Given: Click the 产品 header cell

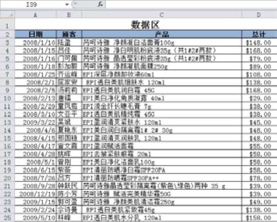Looking at the screenshot, I should click(x=161, y=34).
